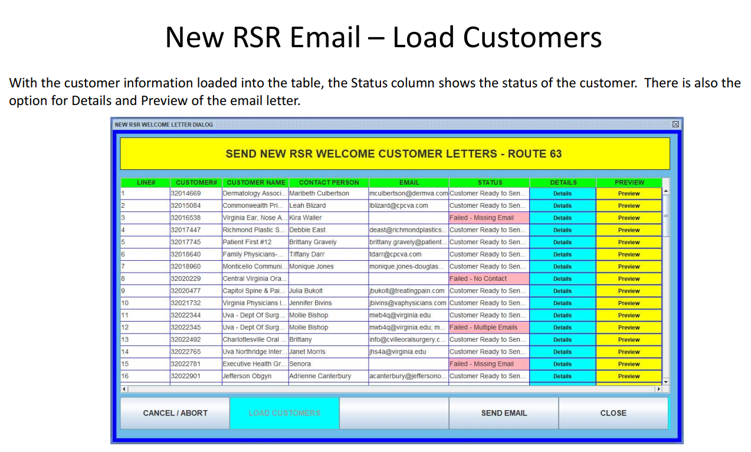Preview email for Central Virginia Ora... row
This screenshot has height=452, width=751.
pos(629,279)
